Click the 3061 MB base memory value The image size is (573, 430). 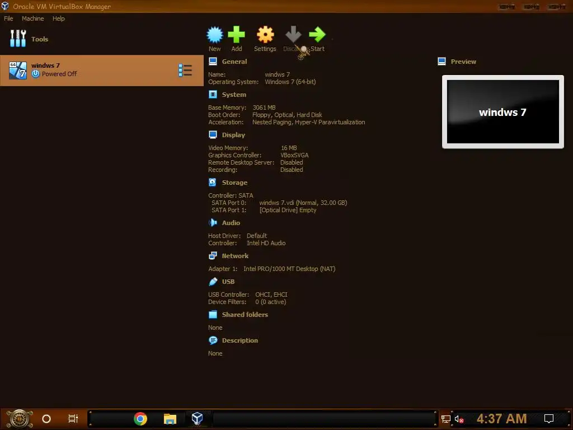pyautogui.click(x=264, y=107)
